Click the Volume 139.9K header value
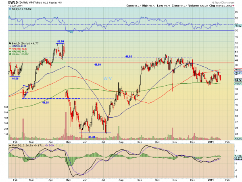Screen dimensions: 242x182 198,6
